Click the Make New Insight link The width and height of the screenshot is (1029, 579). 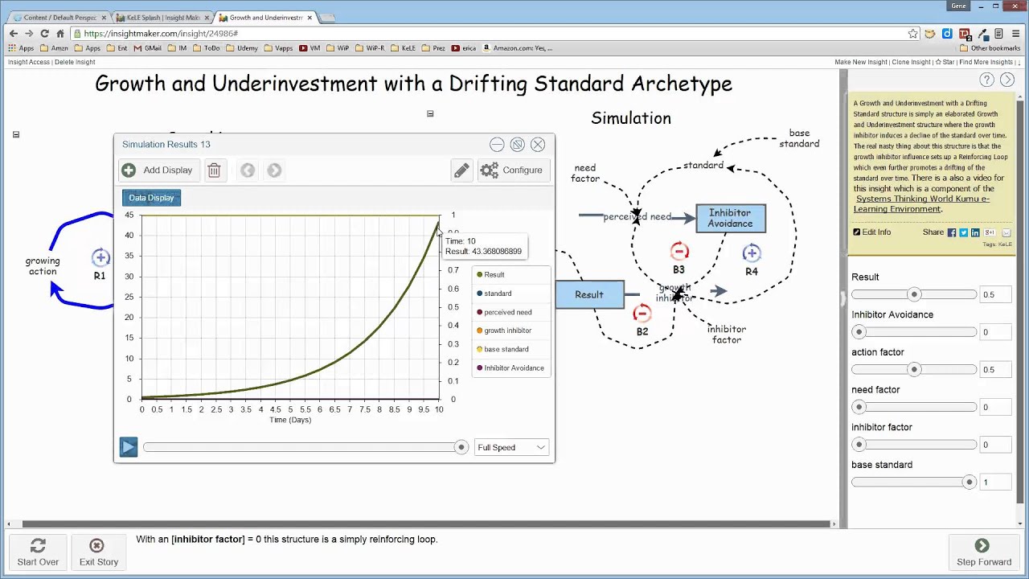click(861, 62)
